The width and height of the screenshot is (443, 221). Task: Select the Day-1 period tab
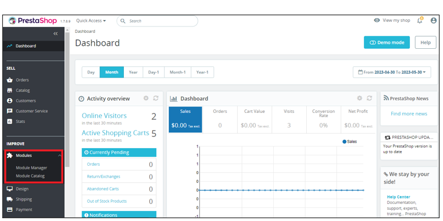click(153, 72)
